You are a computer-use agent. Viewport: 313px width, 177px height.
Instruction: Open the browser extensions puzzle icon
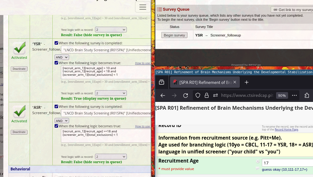(307, 96)
